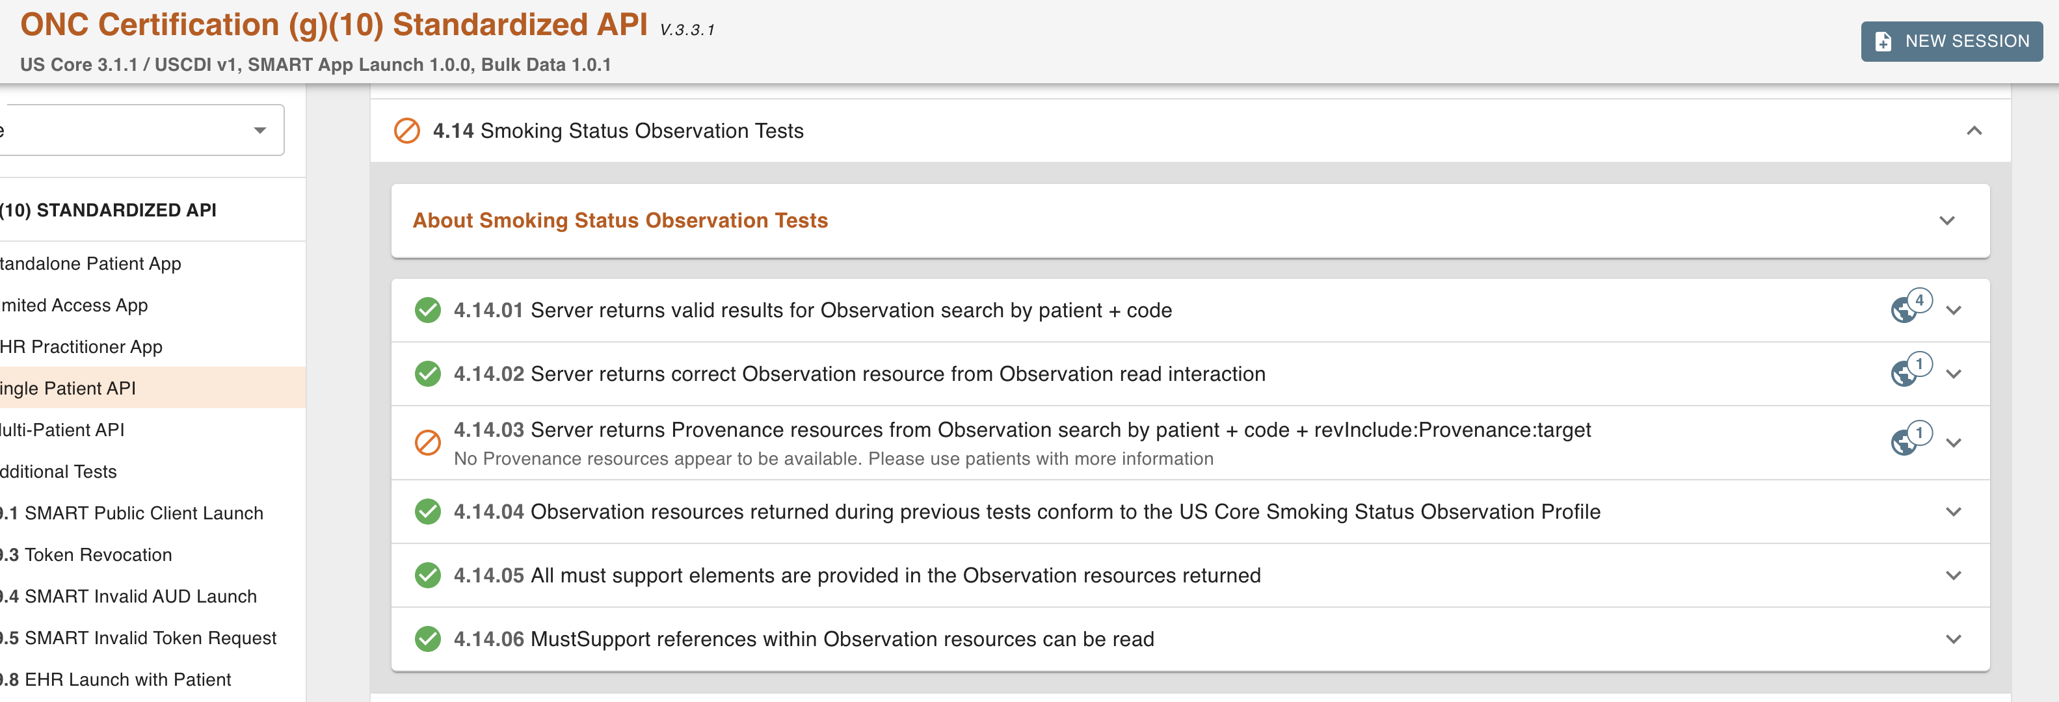Screen dimensions: 2059x702
Task: Collapse the 4.14 Smoking Status Observation Tests section
Action: tap(1973, 130)
